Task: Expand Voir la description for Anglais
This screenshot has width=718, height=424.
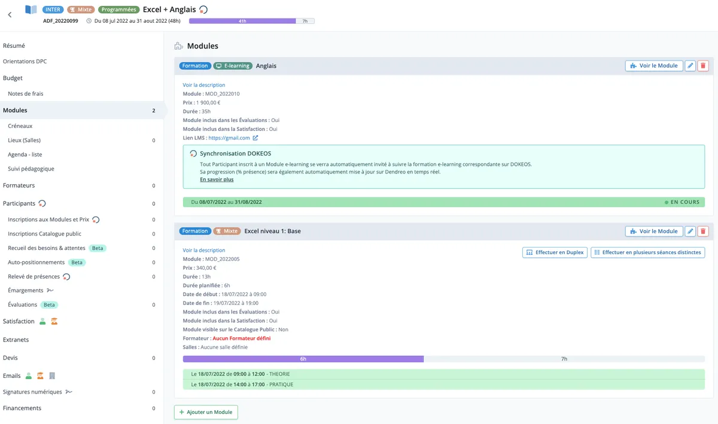Action: (x=204, y=85)
